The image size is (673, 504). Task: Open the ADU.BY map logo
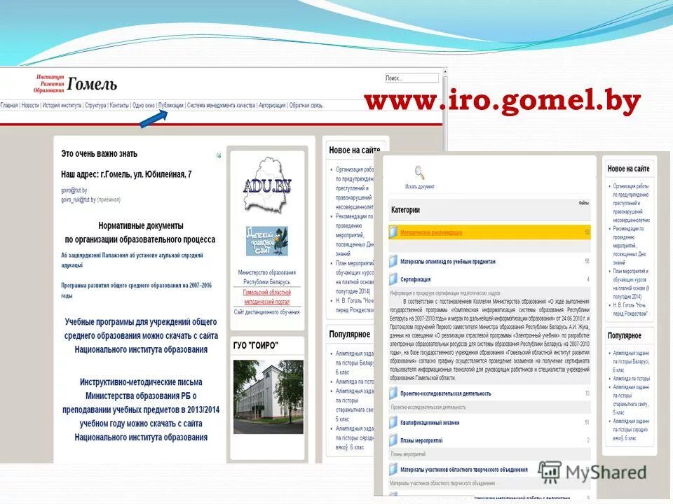coord(267,185)
